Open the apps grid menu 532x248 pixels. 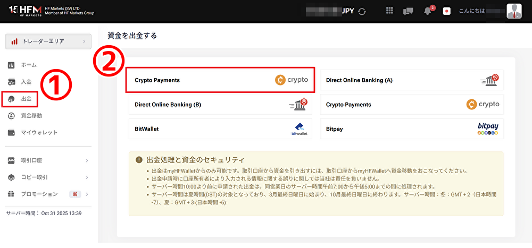pyautogui.click(x=389, y=11)
